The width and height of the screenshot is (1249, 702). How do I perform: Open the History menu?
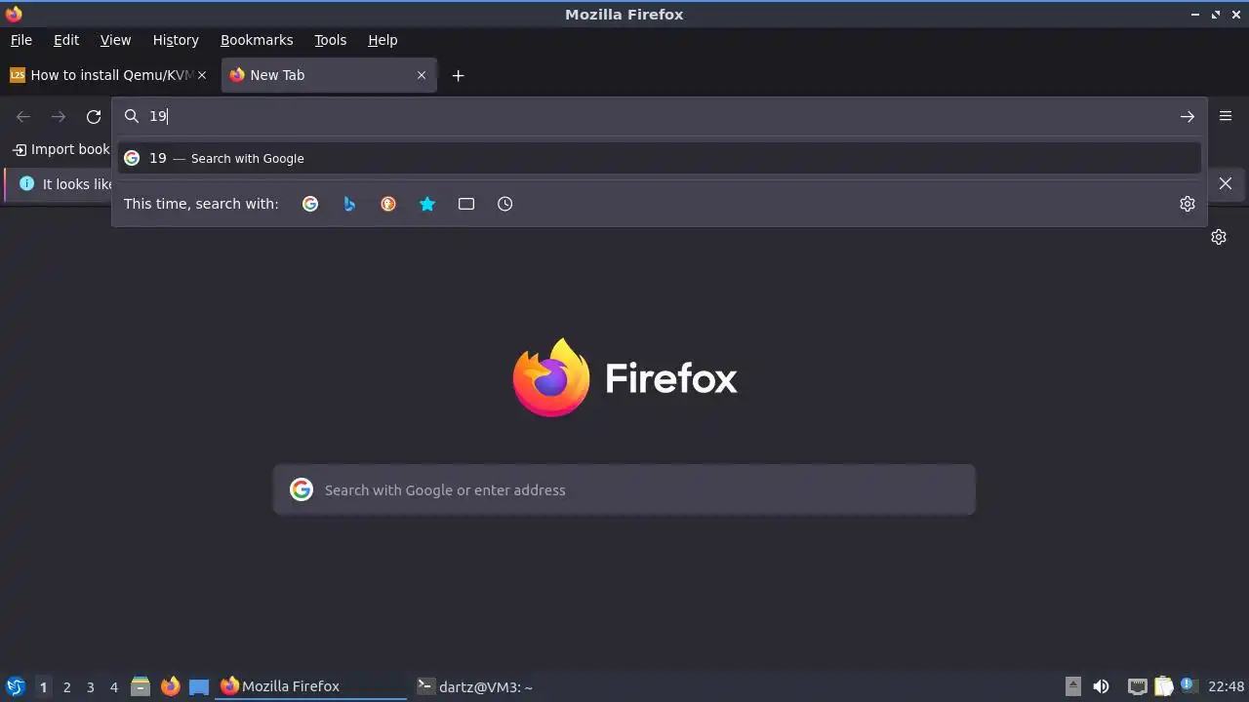176,40
